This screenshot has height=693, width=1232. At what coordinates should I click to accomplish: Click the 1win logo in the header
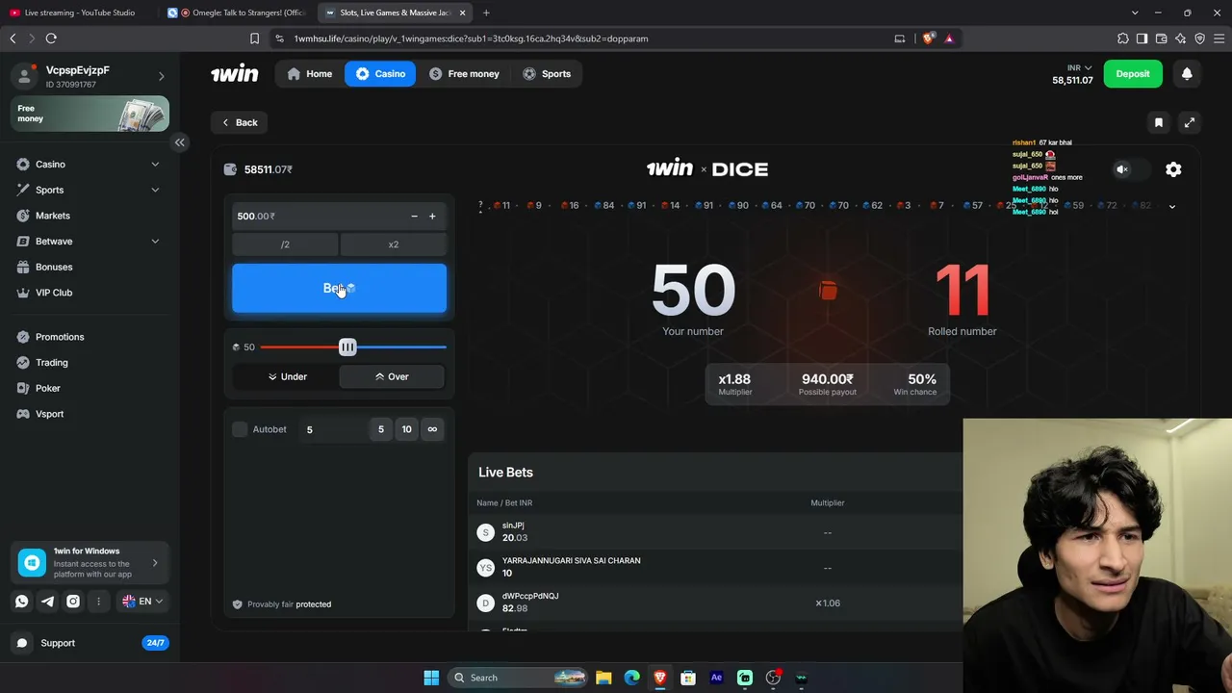[235, 73]
